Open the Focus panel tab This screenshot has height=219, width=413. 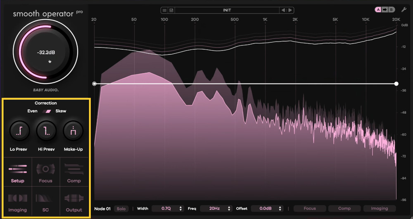[45, 172]
